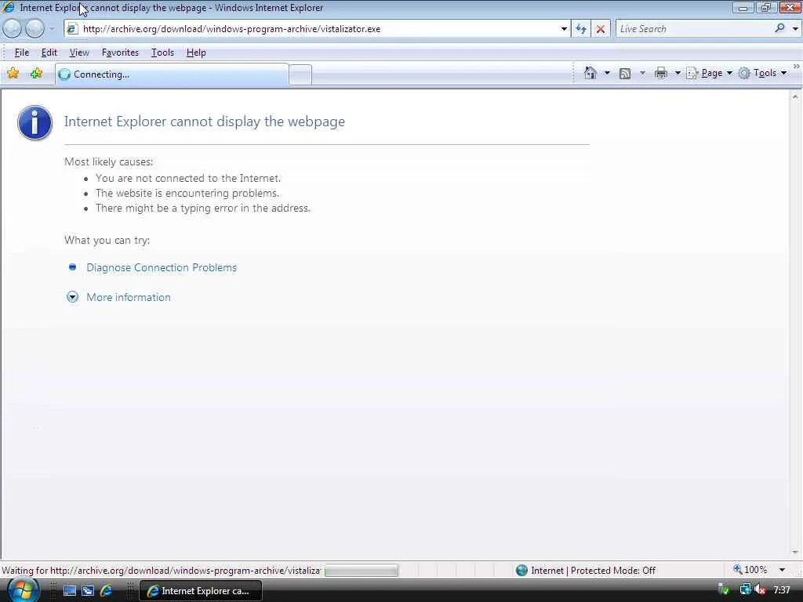Screen dimensions: 803x602
Task: Click the Live Search box
Action: (694, 29)
